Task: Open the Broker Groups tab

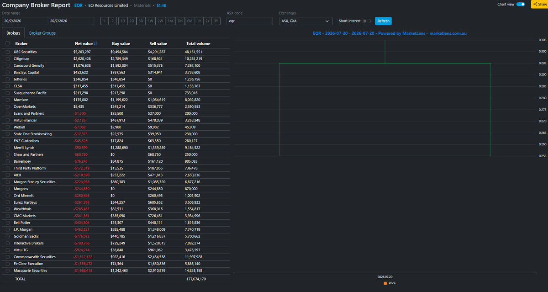Action: [42, 33]
